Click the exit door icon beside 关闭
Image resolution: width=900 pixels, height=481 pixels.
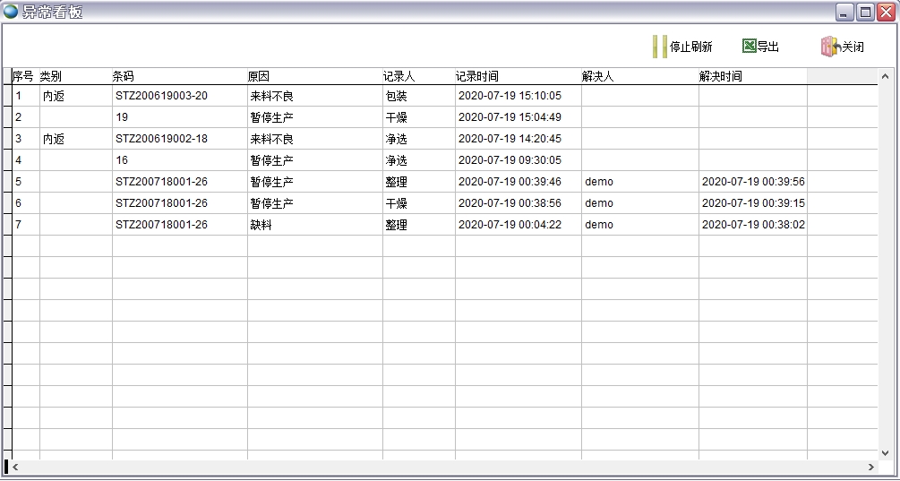829,47
